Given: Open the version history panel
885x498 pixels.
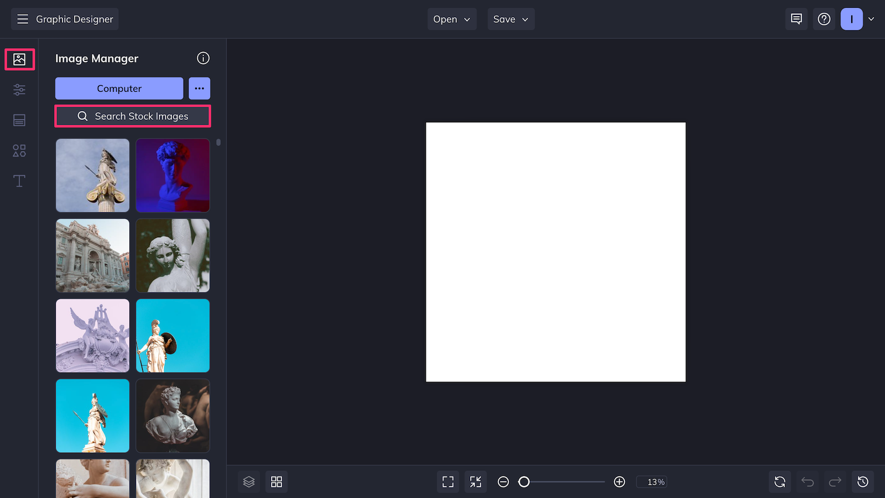Looking at the screenshot, I should click(863, 481).
